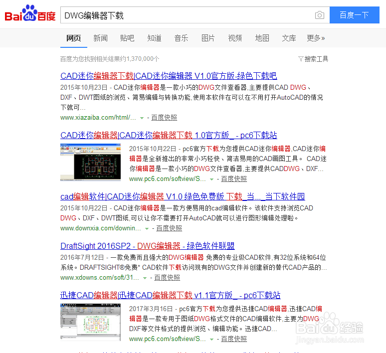386x353 pixels.
Task: Switch to the 音乐 tab
Action: [x=181, y=38]
